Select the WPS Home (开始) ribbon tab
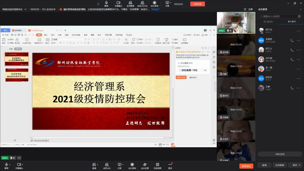Viewport: 304px width, 171px height. pyautogui.click(x=39, y=35)
